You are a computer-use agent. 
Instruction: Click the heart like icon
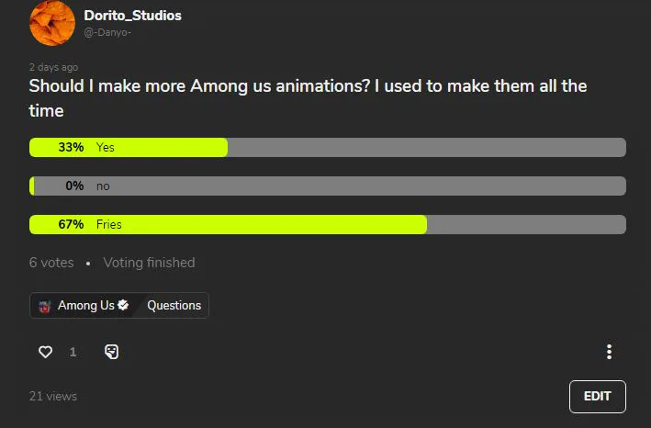[45, 352]
